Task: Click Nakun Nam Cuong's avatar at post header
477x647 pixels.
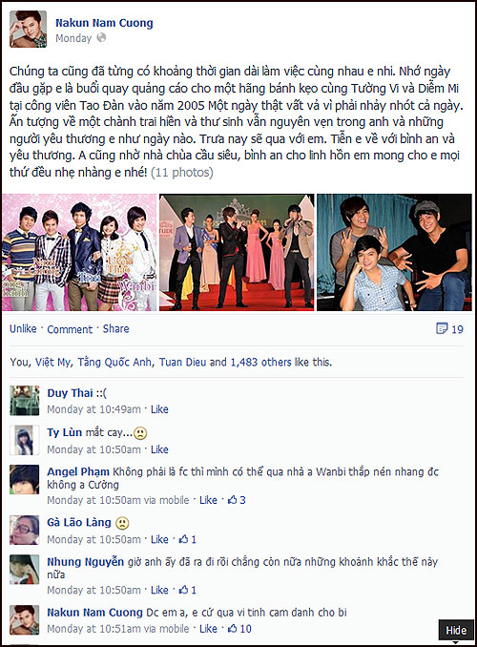Action: click(28, 30)
